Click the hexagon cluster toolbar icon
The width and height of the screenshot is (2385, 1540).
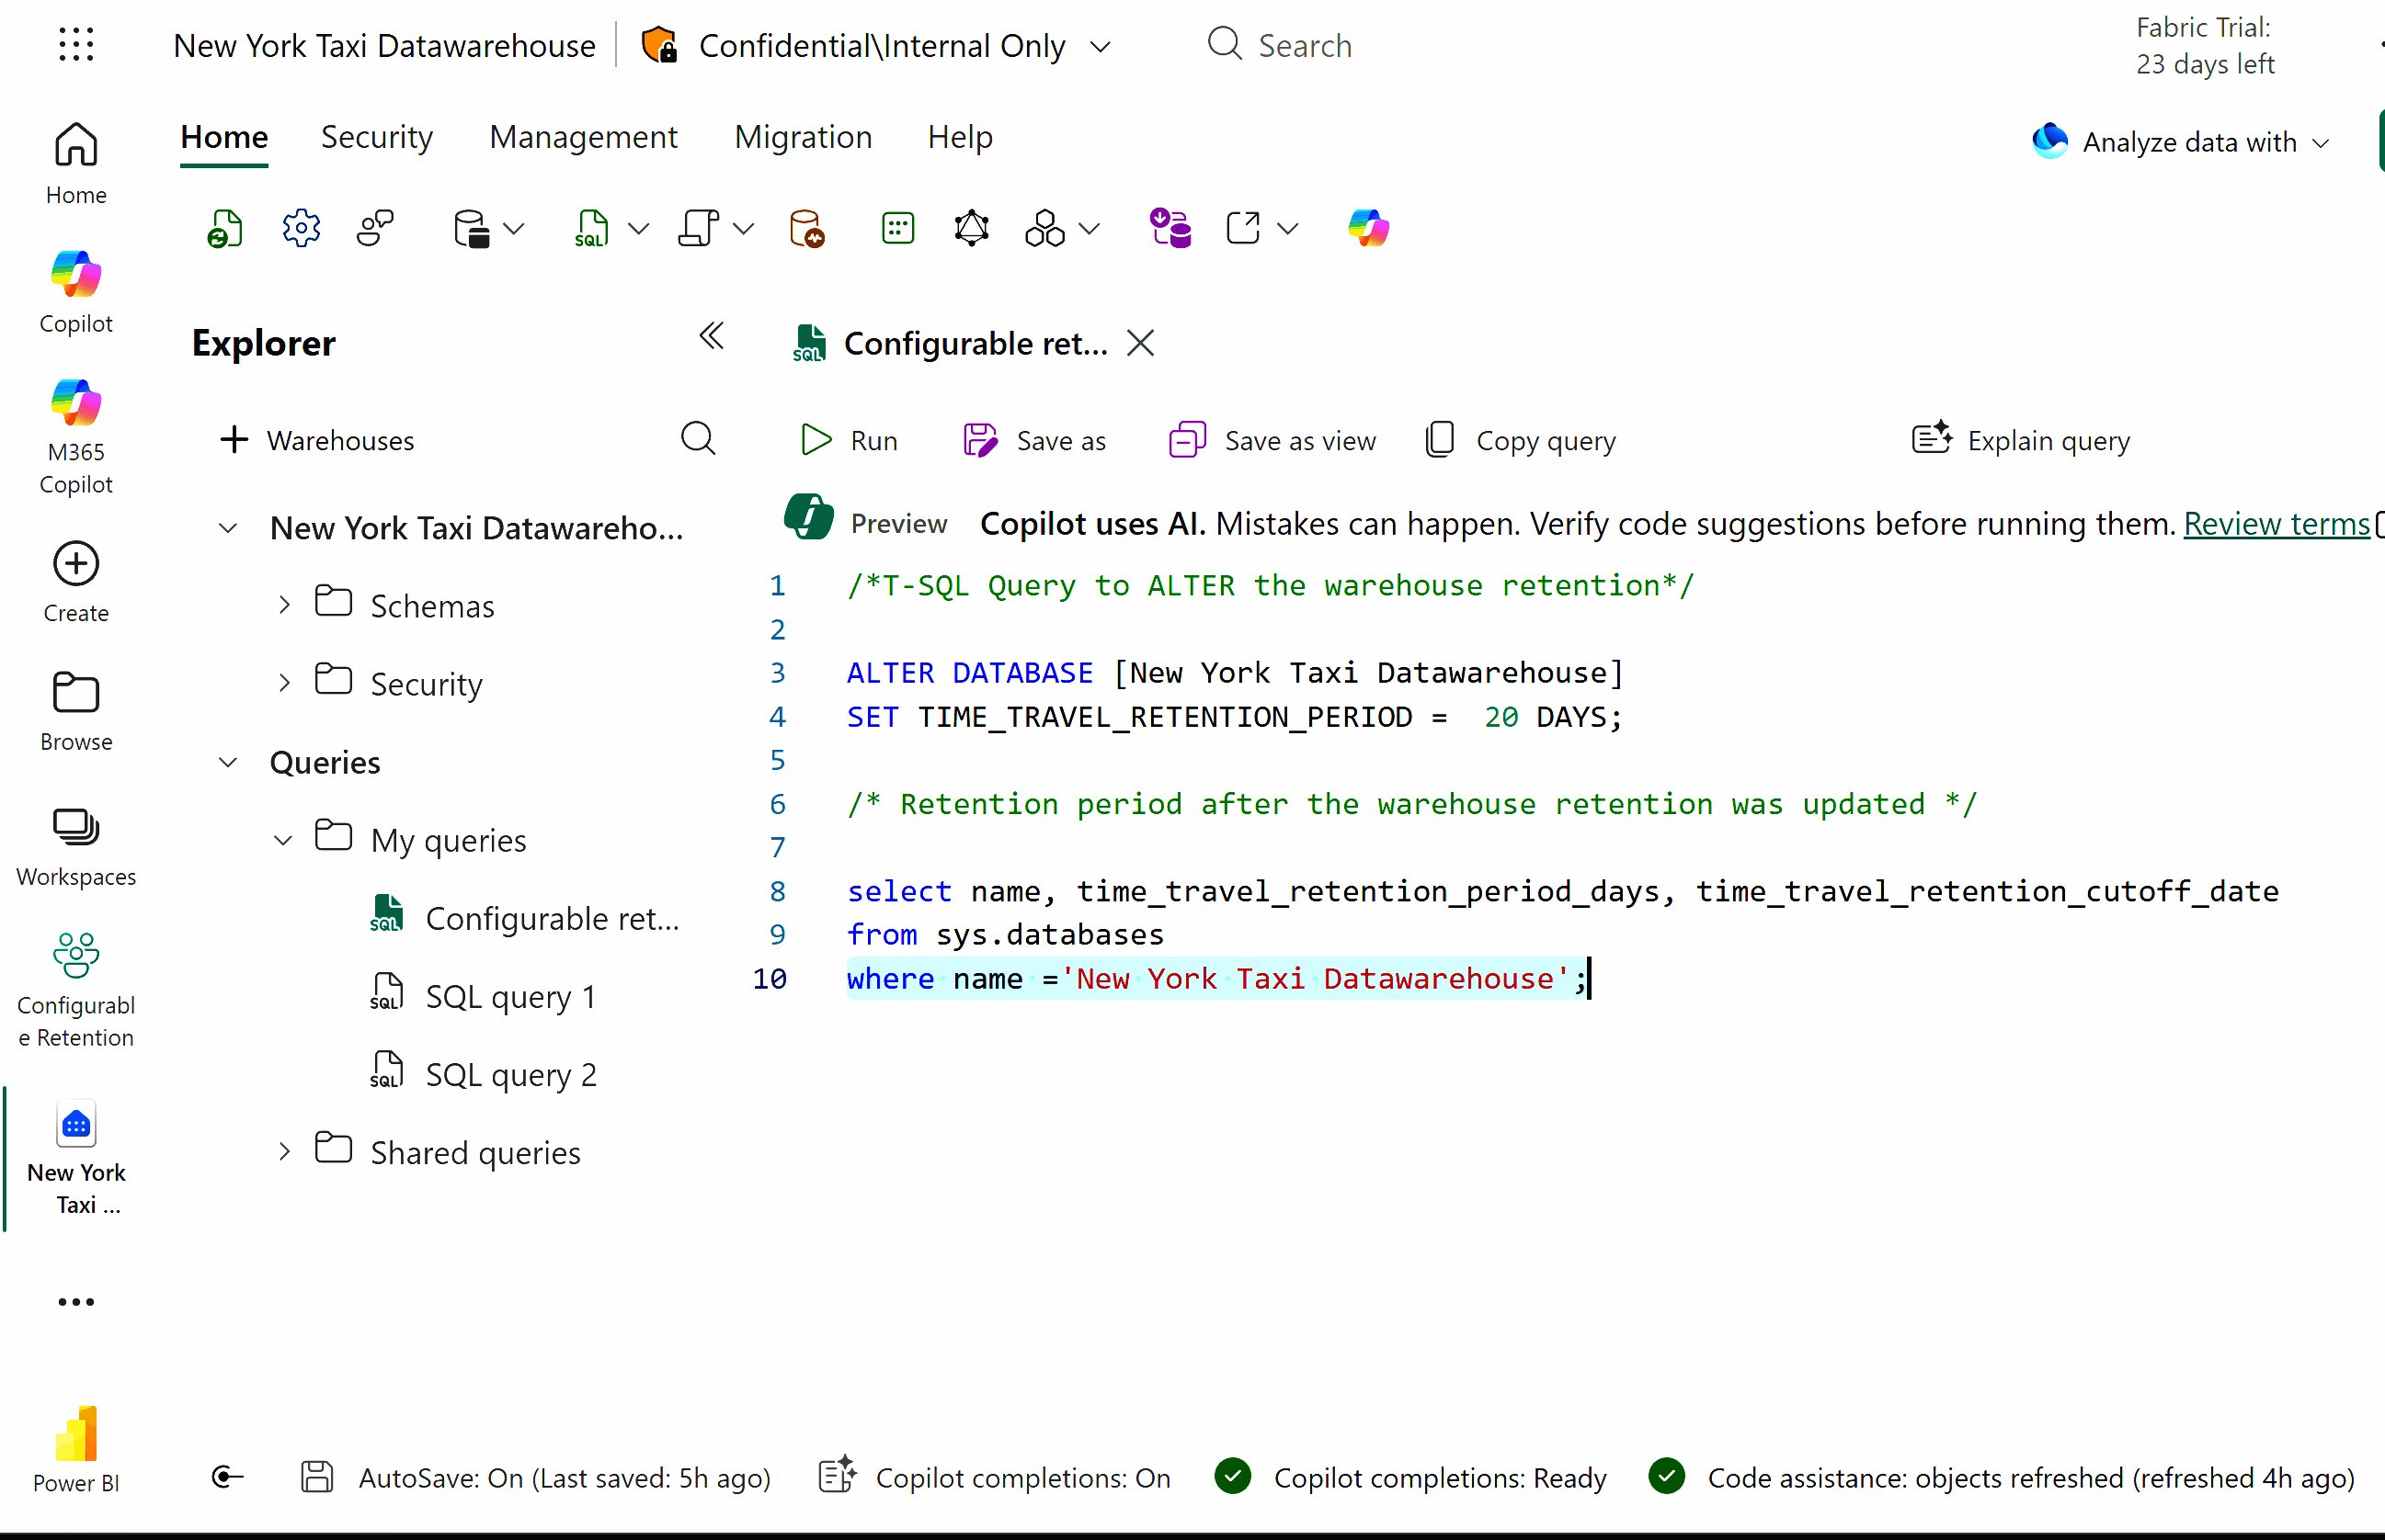point(1045,229)
